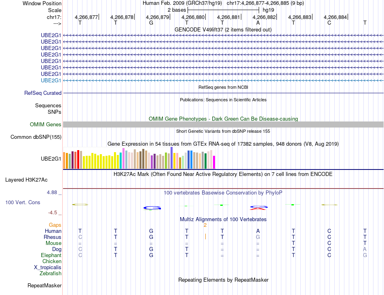The image size is (384, 295).
Task: Click the faded G in the Rhesus row
Action: (x=258, y=237)
